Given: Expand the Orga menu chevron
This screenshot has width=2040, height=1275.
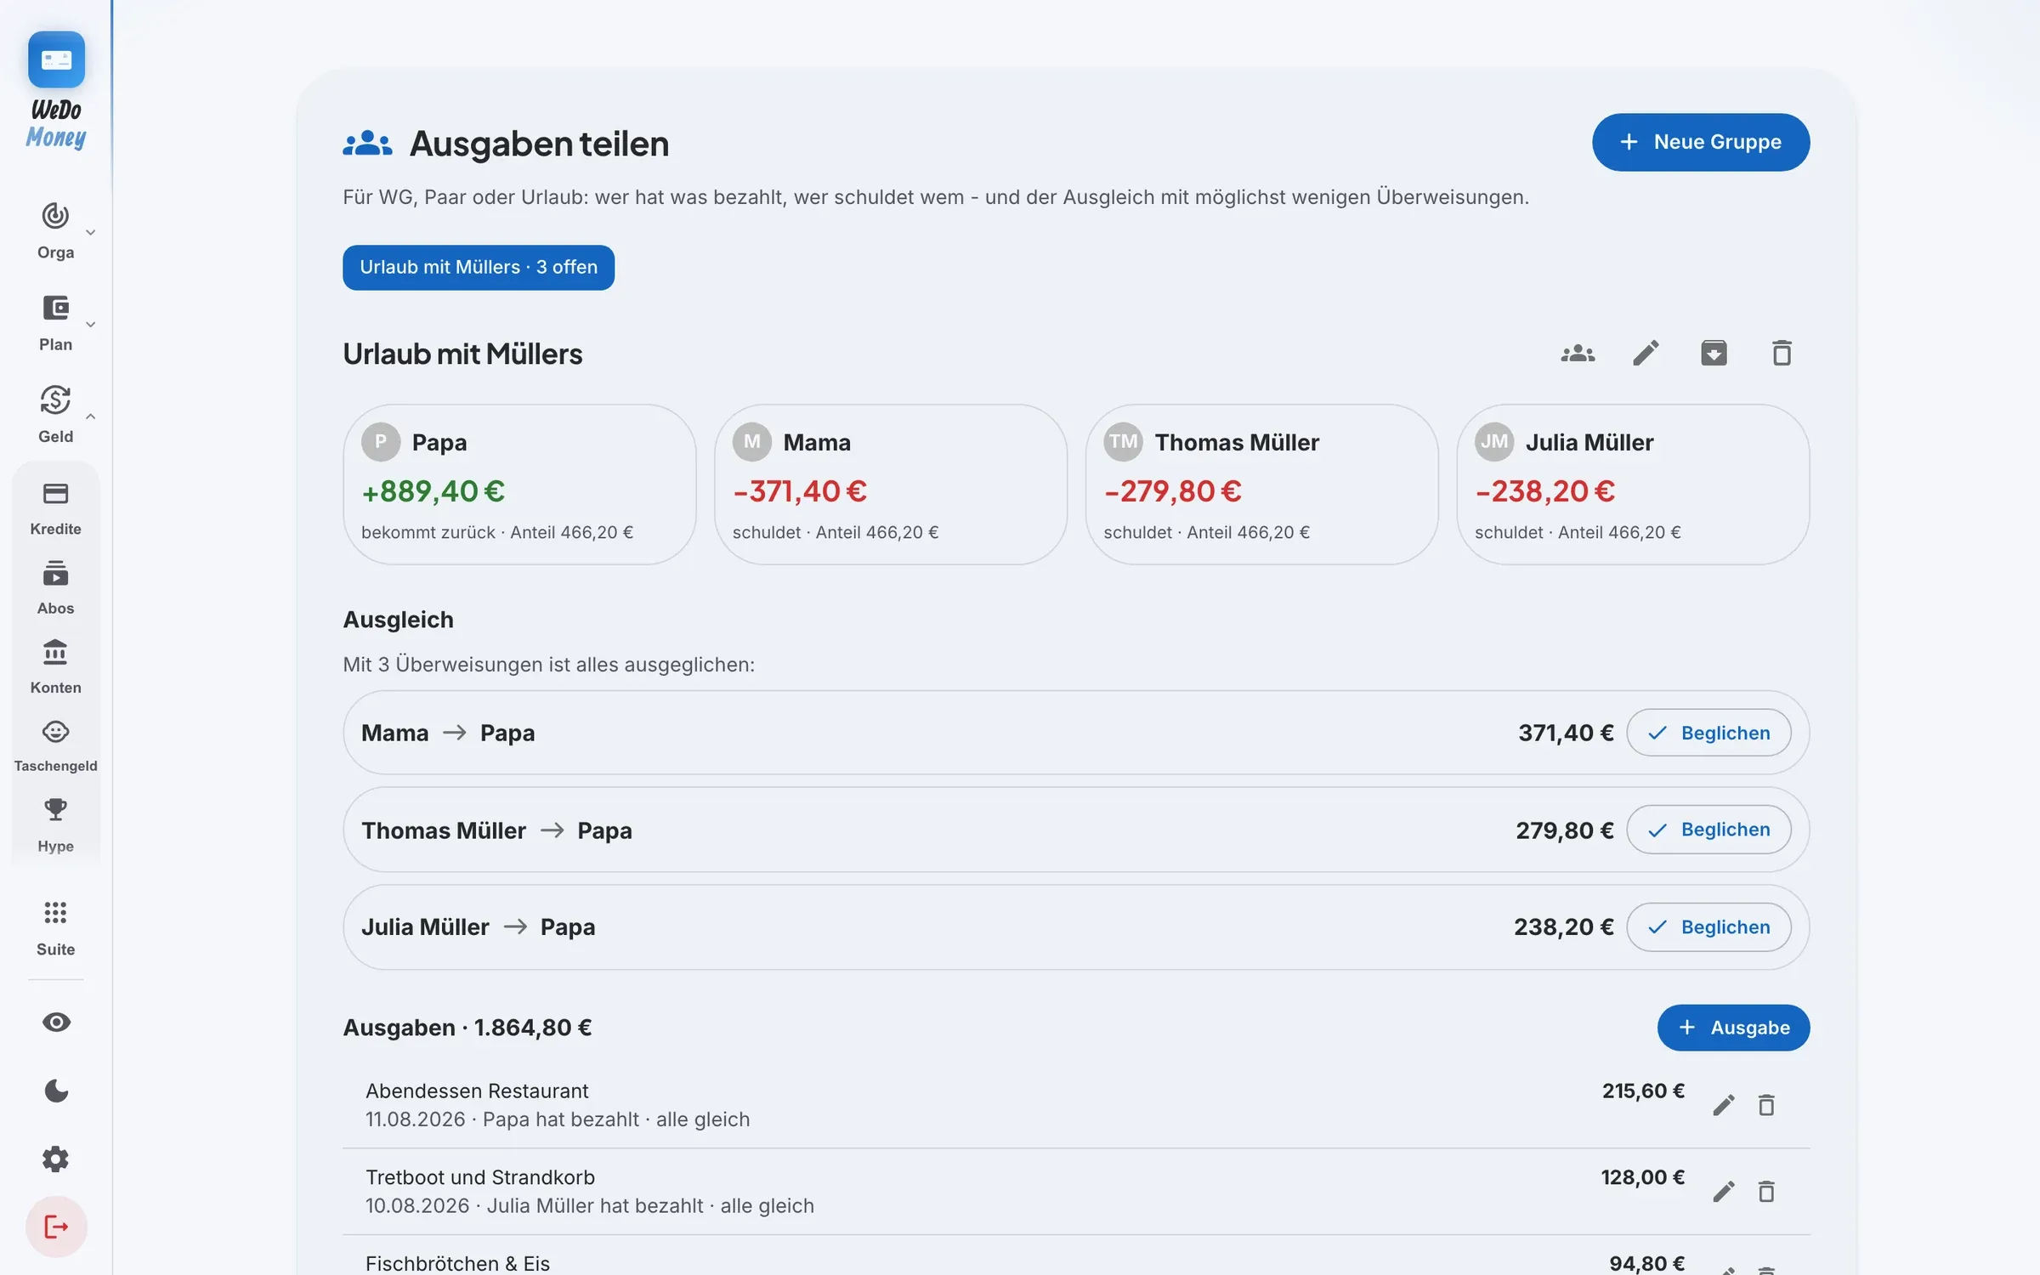Looking at the screenshot, I should (90, 232).
